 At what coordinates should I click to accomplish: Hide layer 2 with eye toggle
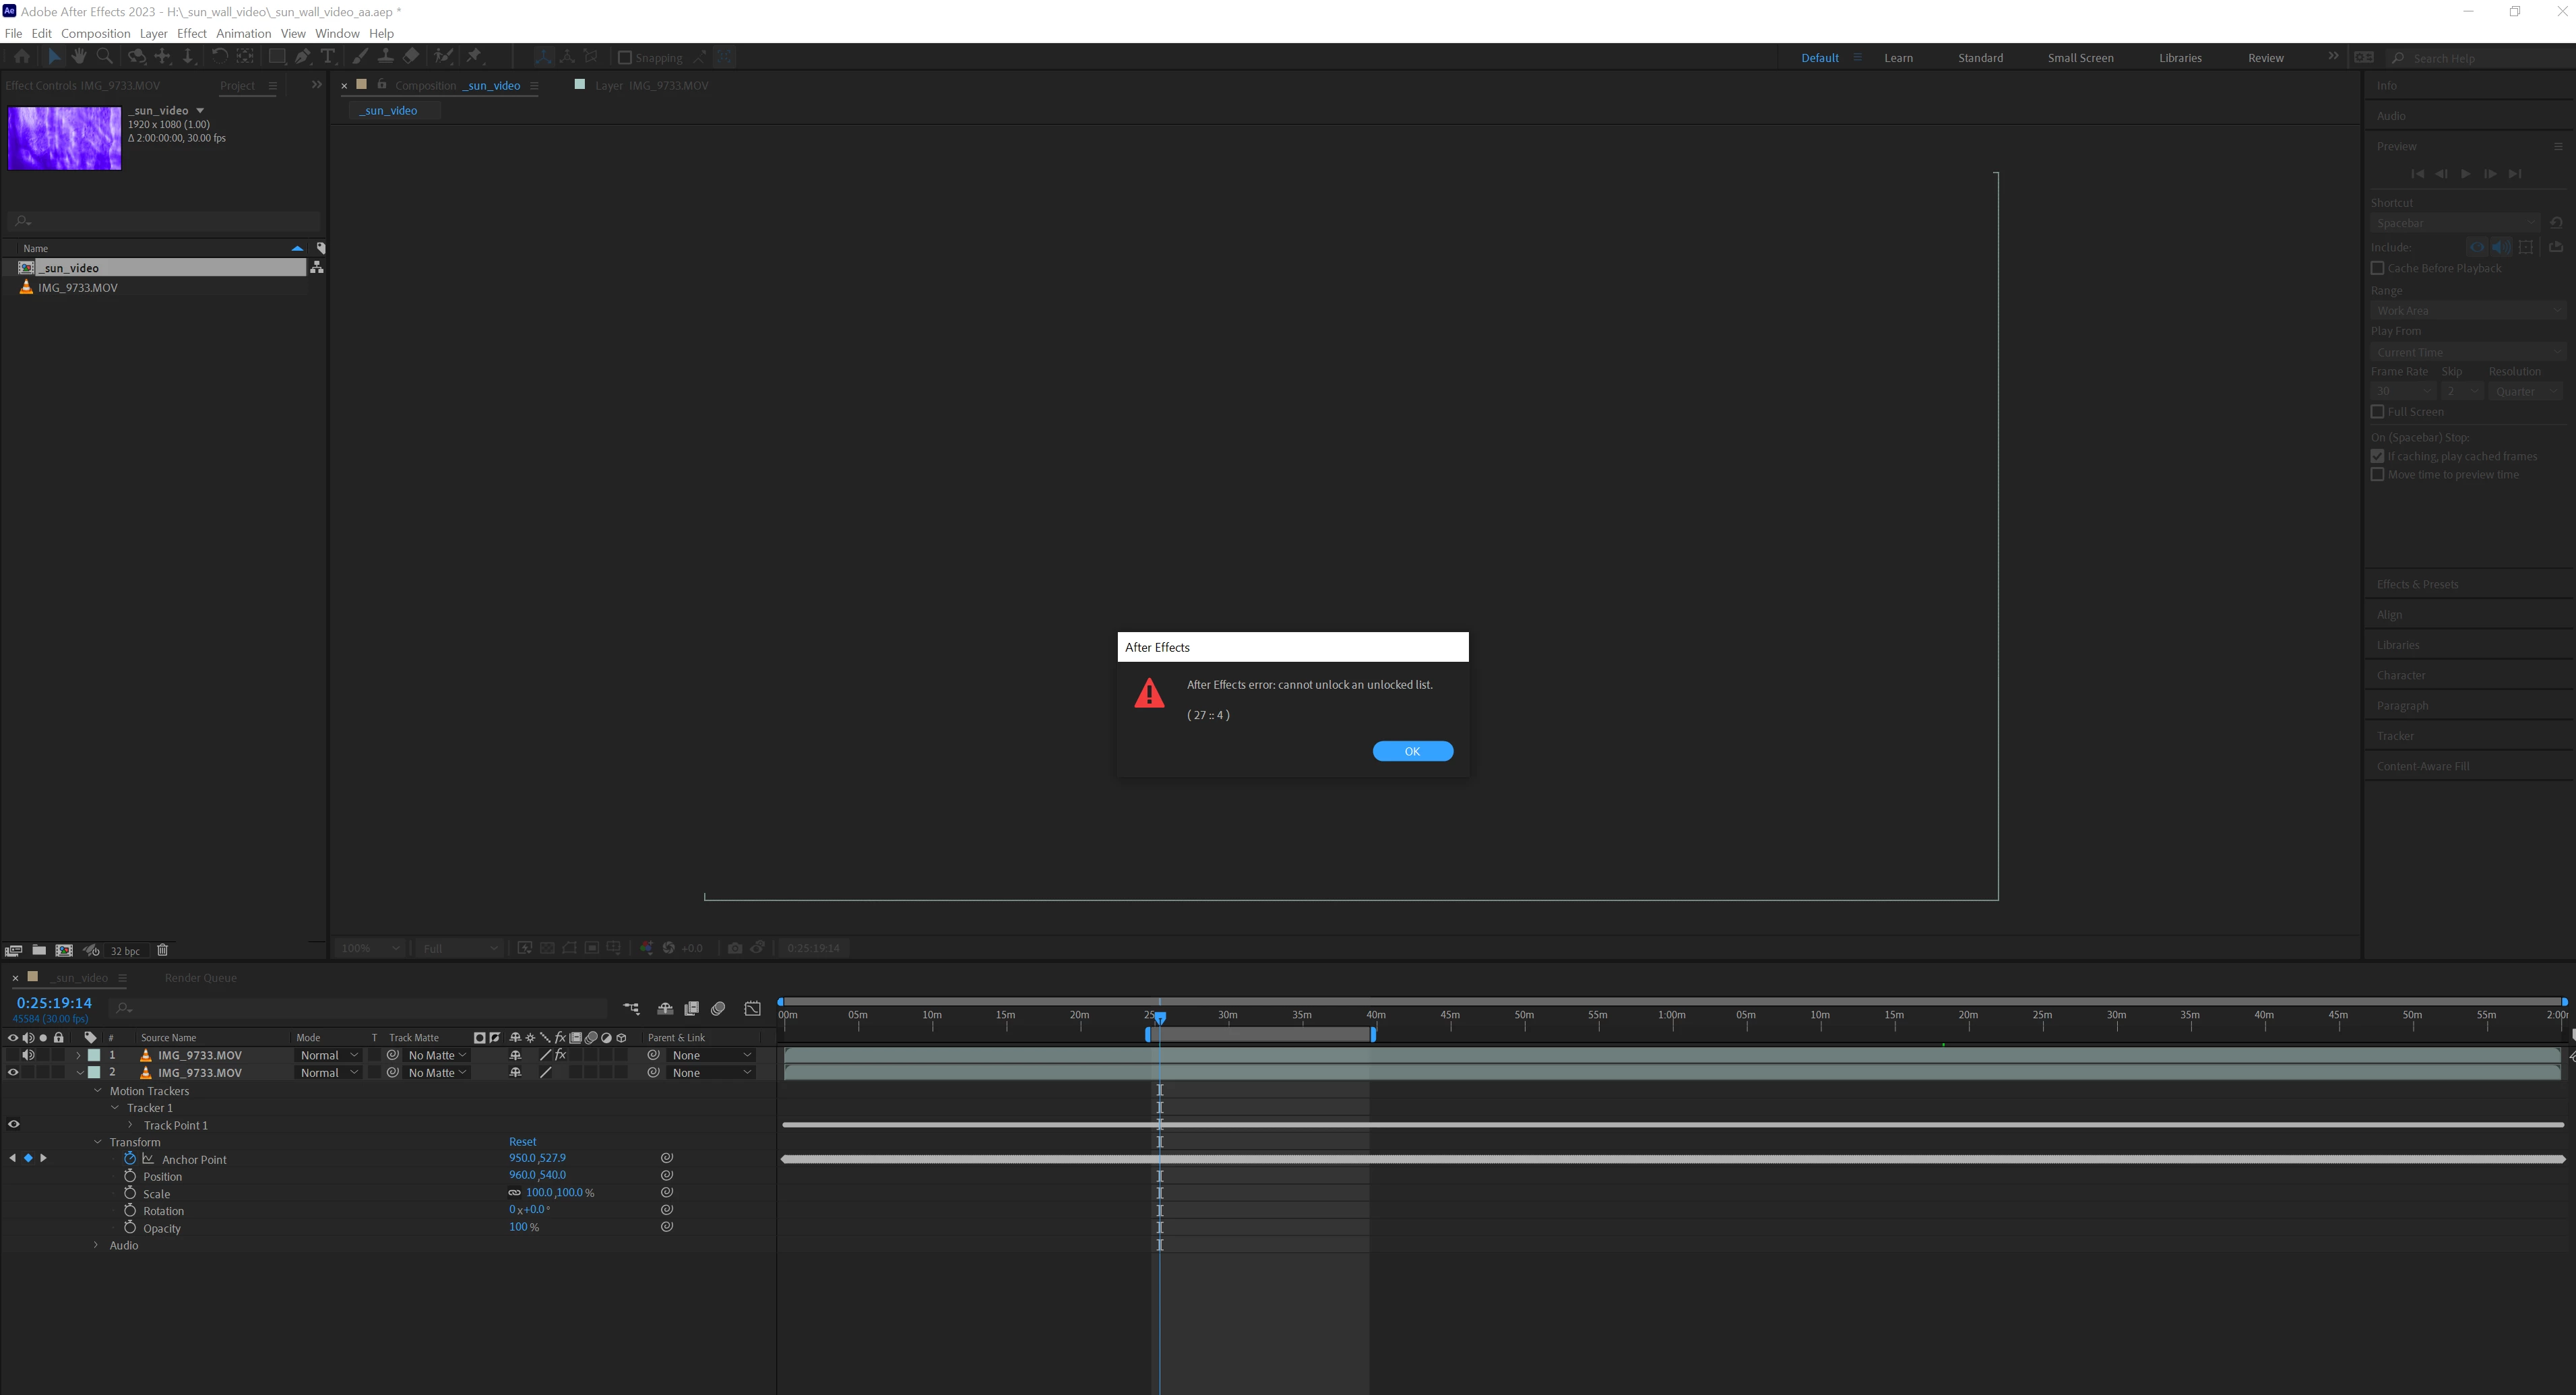pyautogui.click(x=13, y=1072)
